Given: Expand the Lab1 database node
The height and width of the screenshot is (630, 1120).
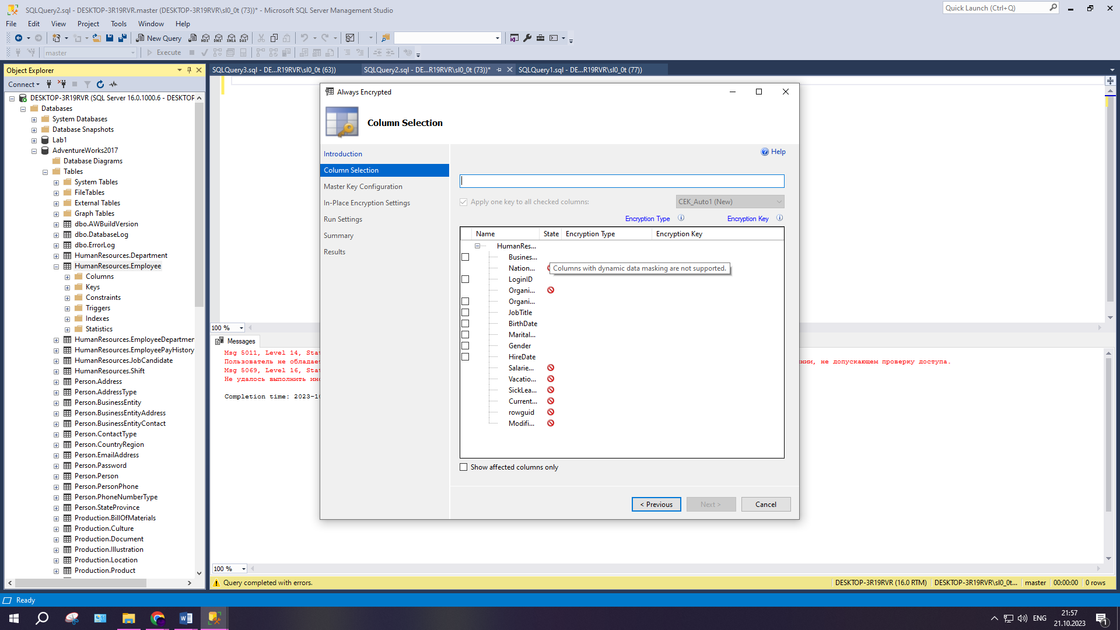Looking at the screenshot, I should click(x=34, y=141).
